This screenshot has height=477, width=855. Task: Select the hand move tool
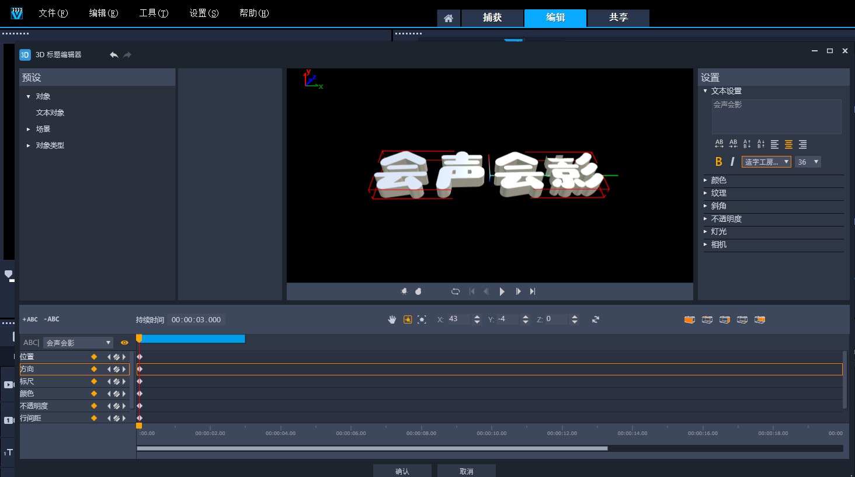click(x=392, y=319)
